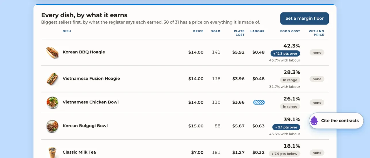Click the 45.7% with labour note
This screenshot has height=158, width=370.
pyautogui.click(x=284, y=60)
